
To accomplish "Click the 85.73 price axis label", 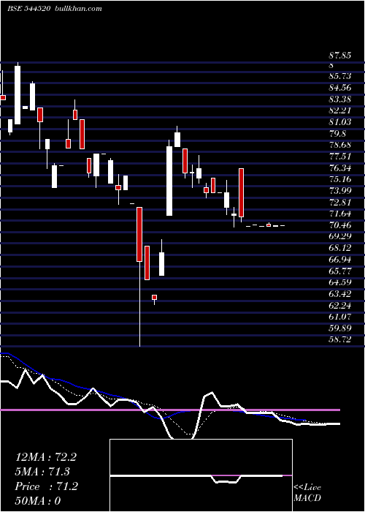I will [x=340, y=76].
